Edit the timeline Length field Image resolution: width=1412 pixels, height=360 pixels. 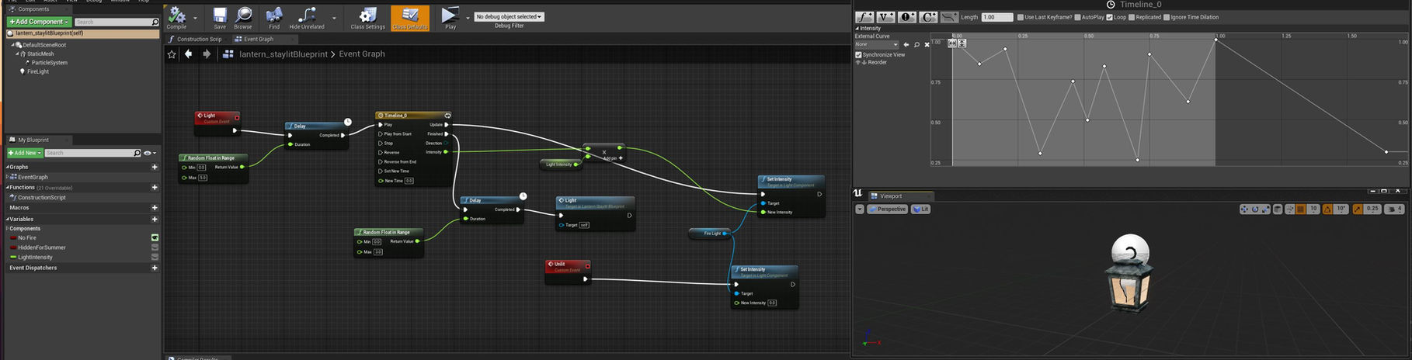coord(997,17)
